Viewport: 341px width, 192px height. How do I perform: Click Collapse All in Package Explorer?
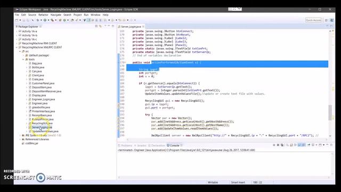[96, 26]
